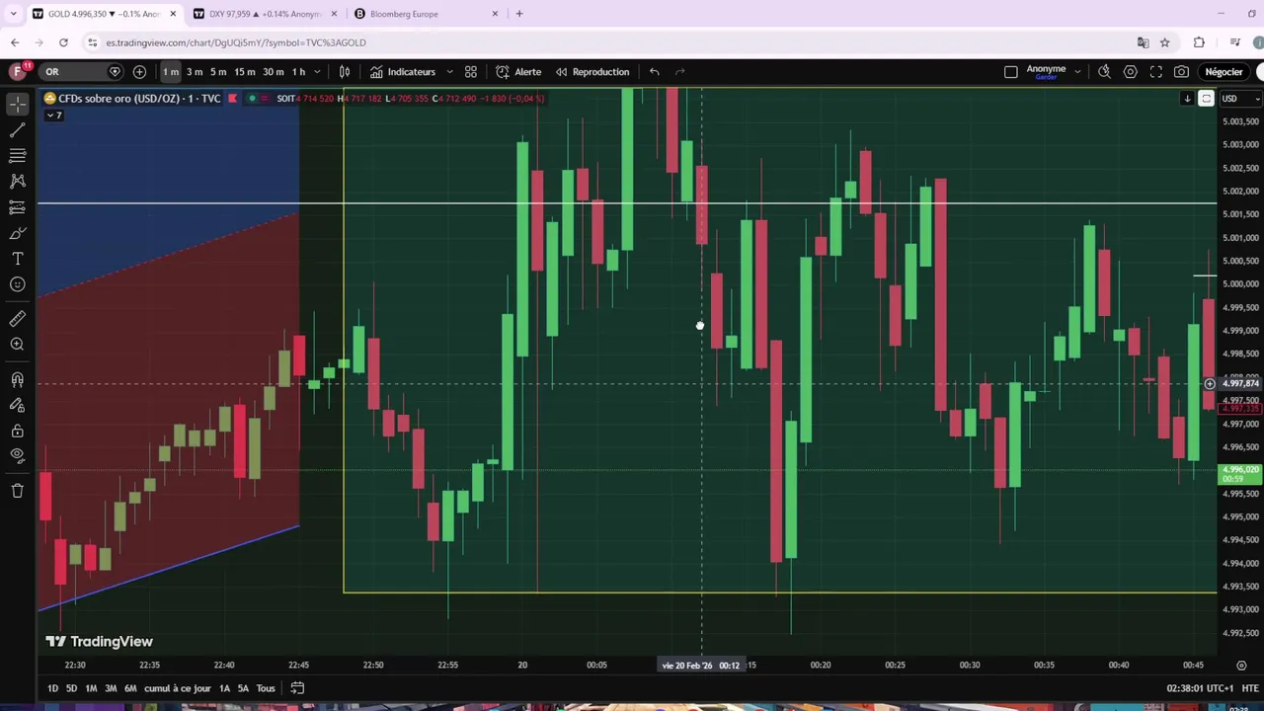The height and width of the screenshot is (711, 1264).
Task: Switch to the DXY browser tab
Action: 263,14
